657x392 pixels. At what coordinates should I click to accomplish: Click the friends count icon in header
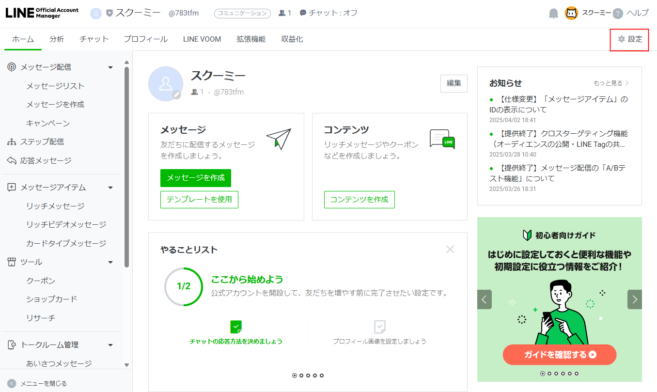(x=282, y=13)
